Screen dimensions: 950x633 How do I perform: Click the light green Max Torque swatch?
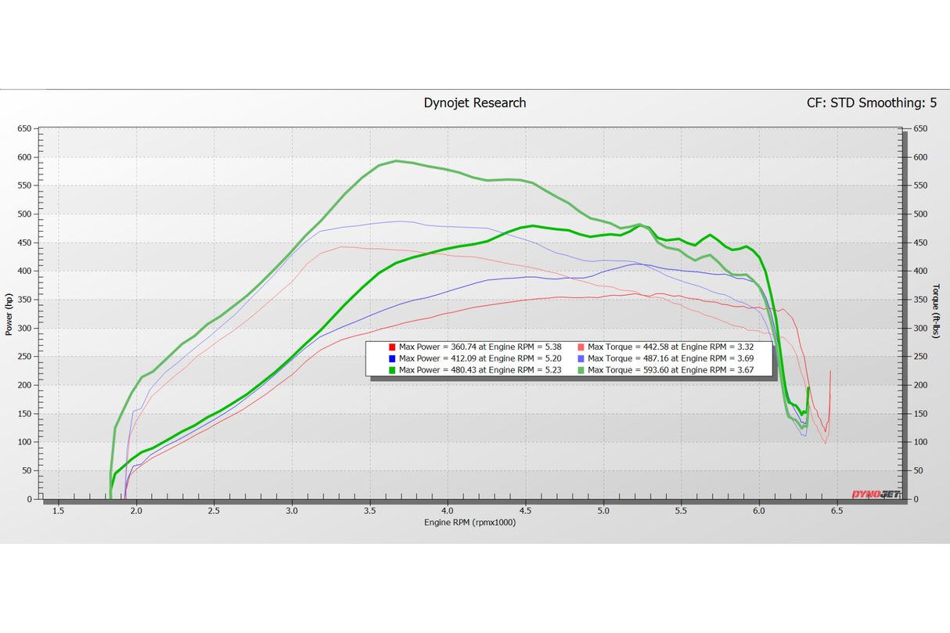point(581,370)
